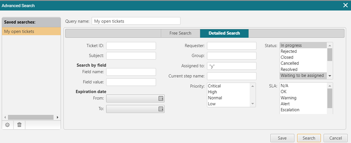Click the Query name input field
Image resolution: width=351 pixels, height=143 pixels.
pos(136,21)
